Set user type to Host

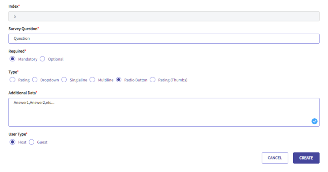click(12, 142)
